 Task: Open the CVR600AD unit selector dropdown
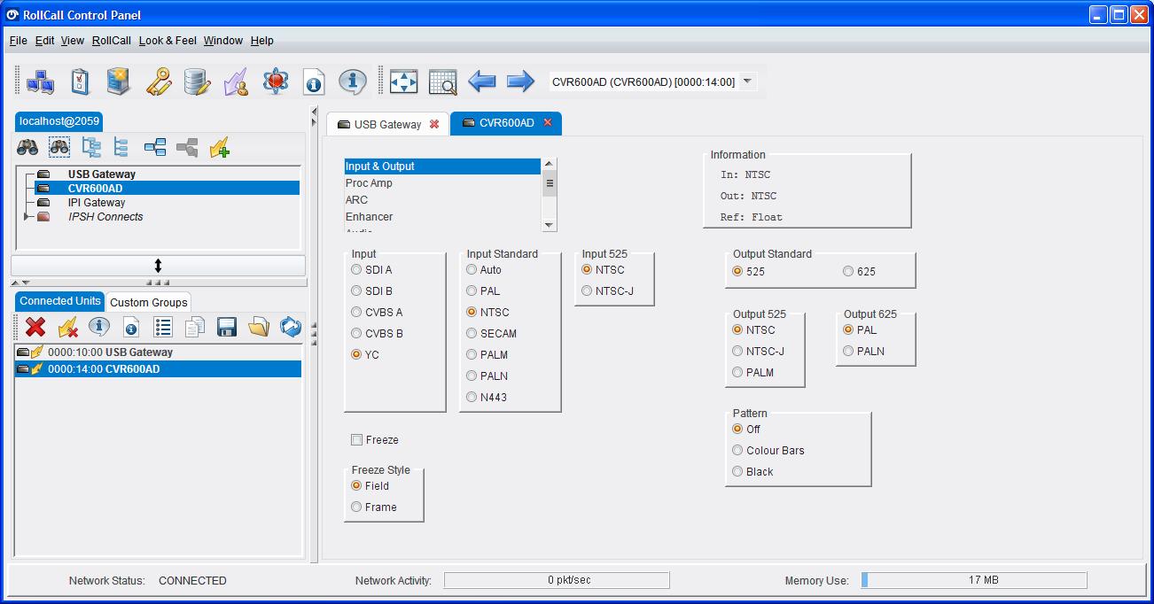point(747,81)
